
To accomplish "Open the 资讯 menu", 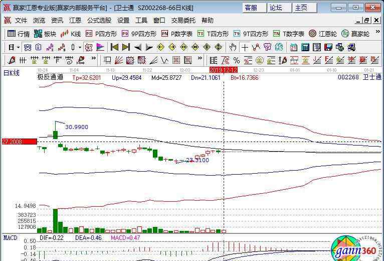I will (57, 21).
